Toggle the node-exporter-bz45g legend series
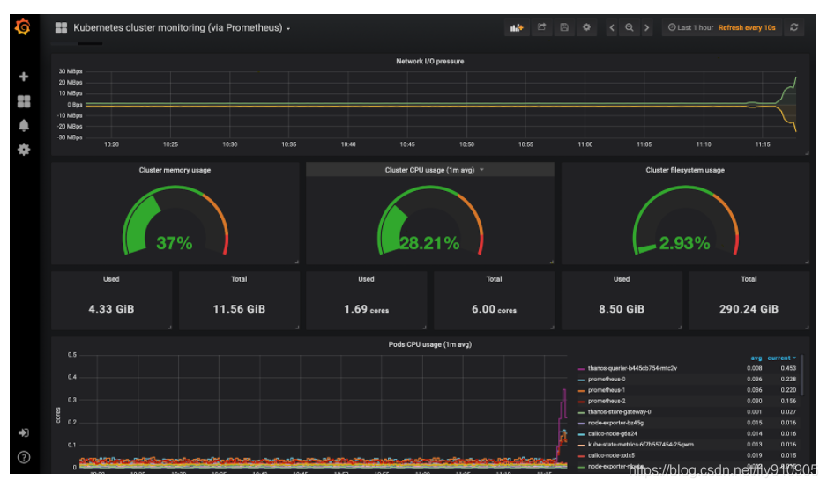 [x=616, y=423]
